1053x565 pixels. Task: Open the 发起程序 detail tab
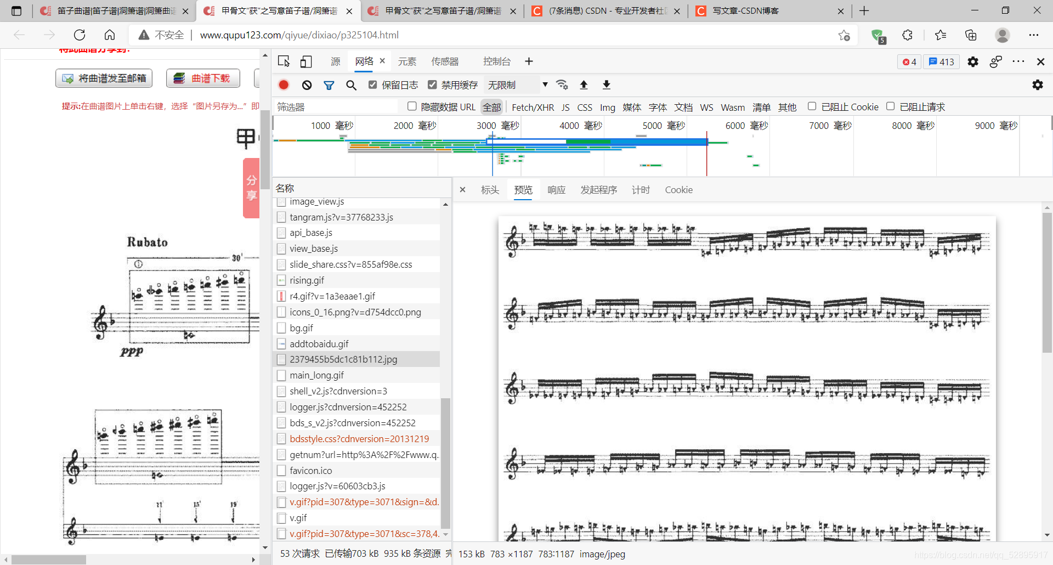coord(599,190)
